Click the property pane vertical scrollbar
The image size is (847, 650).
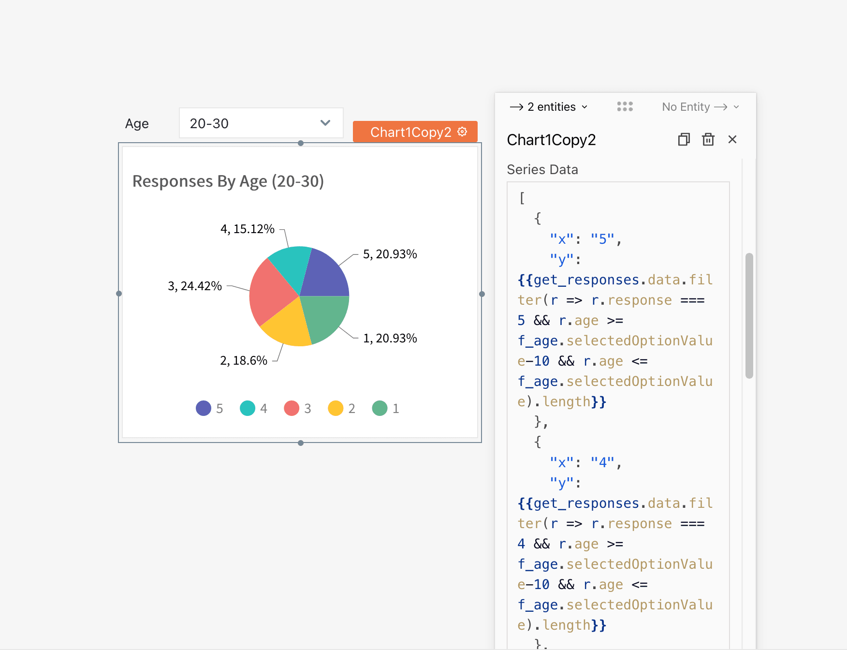[x=749, y=315]
